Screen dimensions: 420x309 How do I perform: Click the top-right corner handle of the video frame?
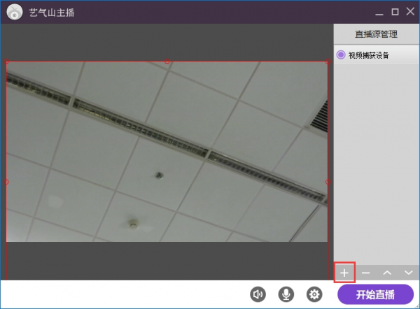click(x=328, y=62)
